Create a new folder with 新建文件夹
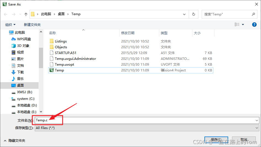This screenshot has width=261, height=147. pos(32,25)
